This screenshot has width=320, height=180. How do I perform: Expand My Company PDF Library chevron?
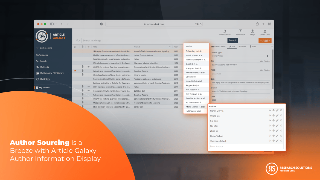tap(69, 73)
